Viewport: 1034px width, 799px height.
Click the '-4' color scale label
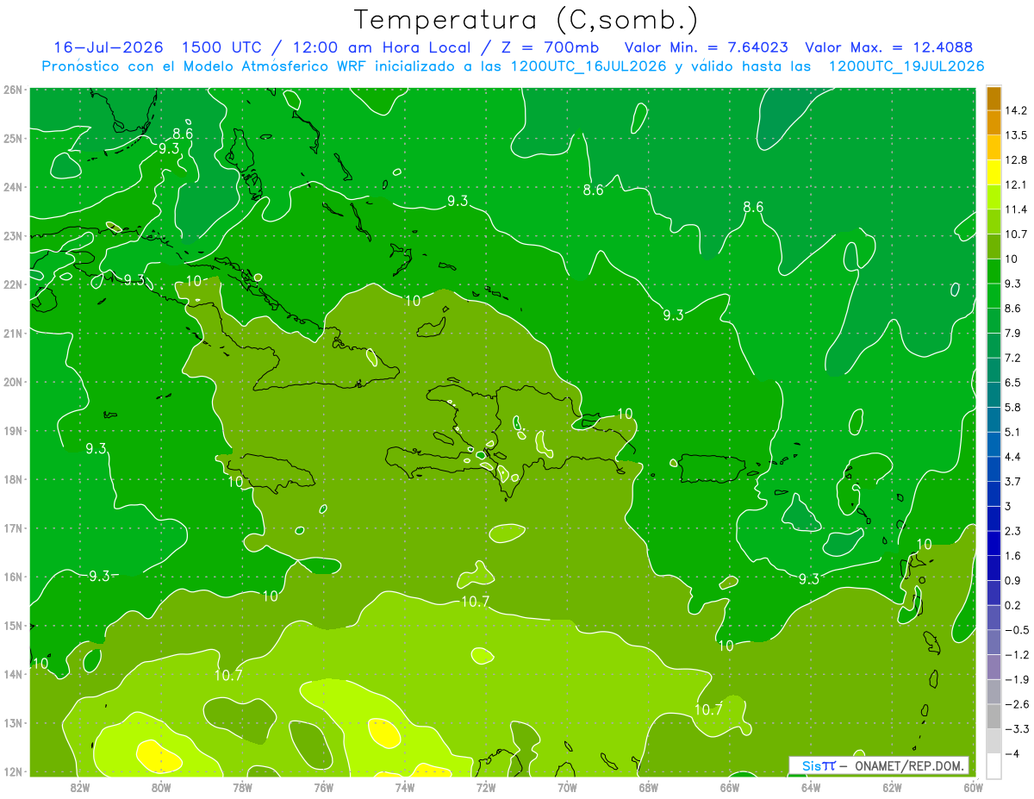tap(1012, 753)
